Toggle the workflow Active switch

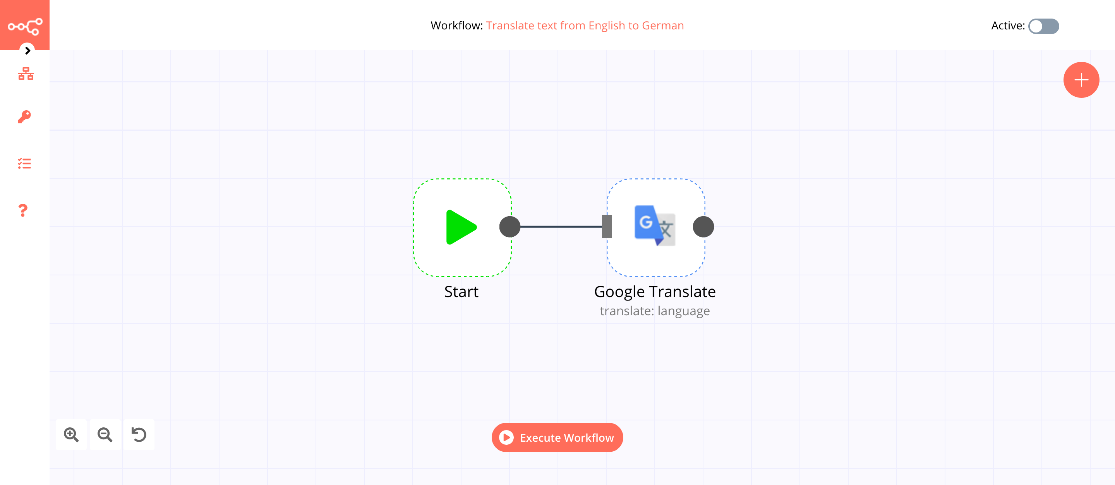click(1043, 26)
